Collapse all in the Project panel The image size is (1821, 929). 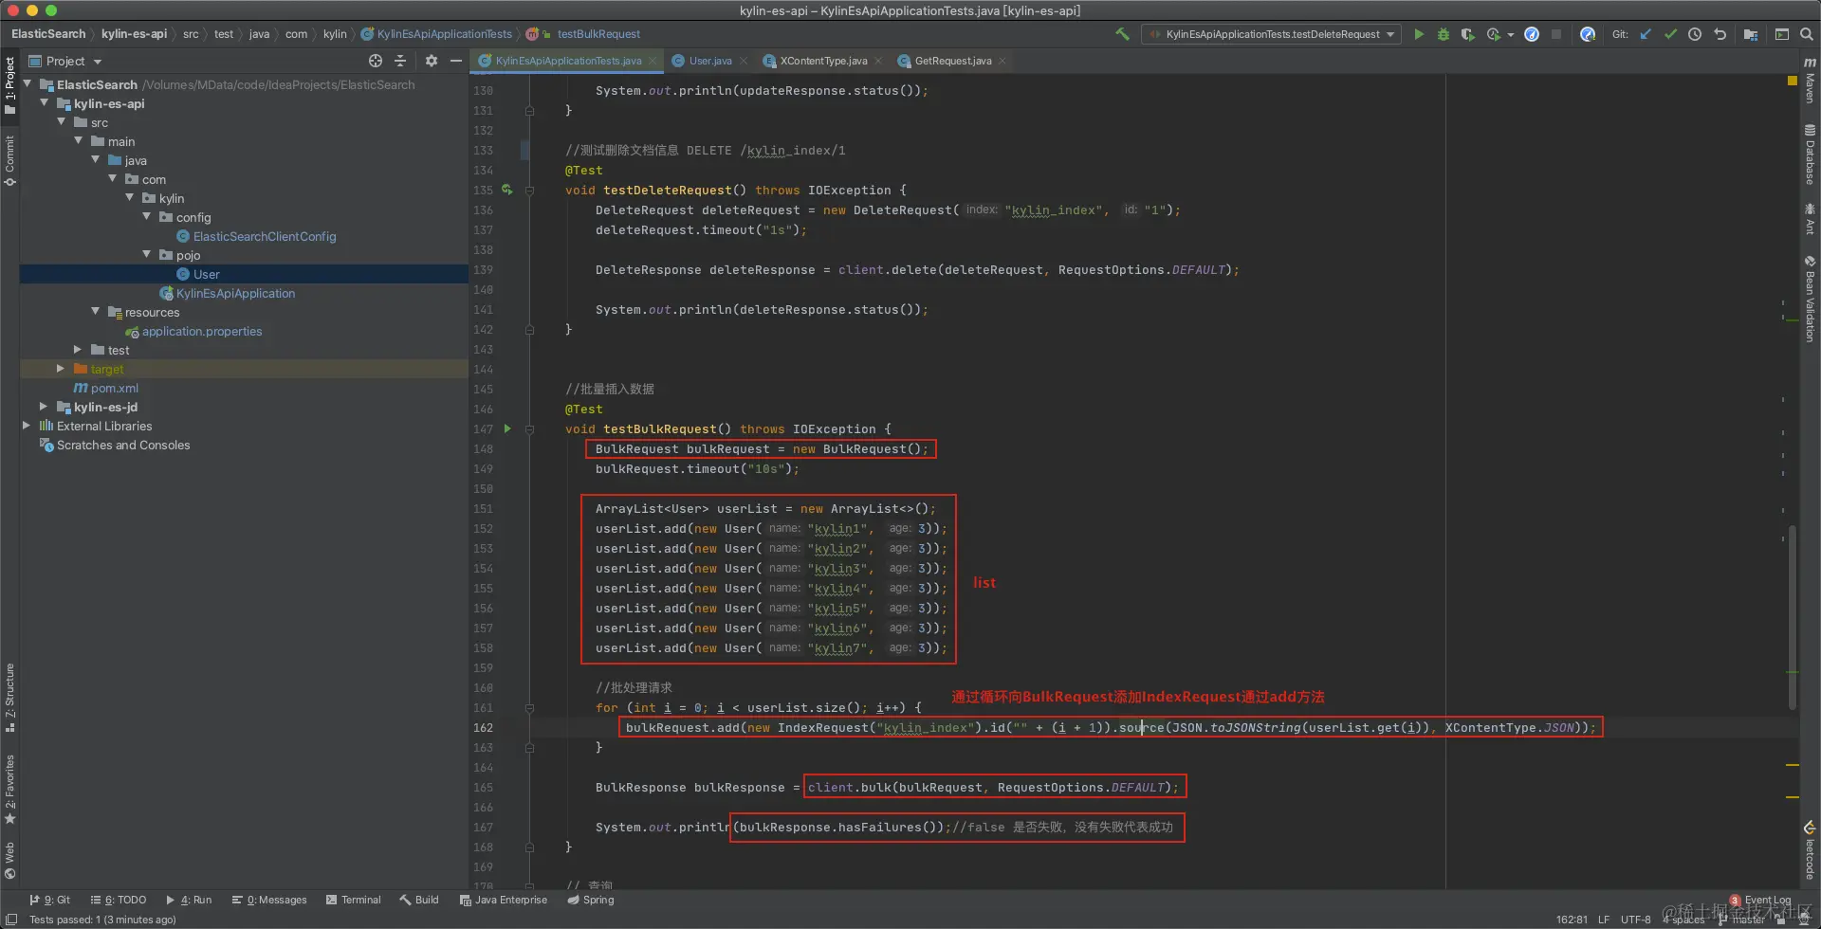400,61
